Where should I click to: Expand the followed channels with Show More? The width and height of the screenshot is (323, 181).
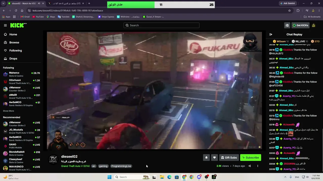(x=9, y=111)
